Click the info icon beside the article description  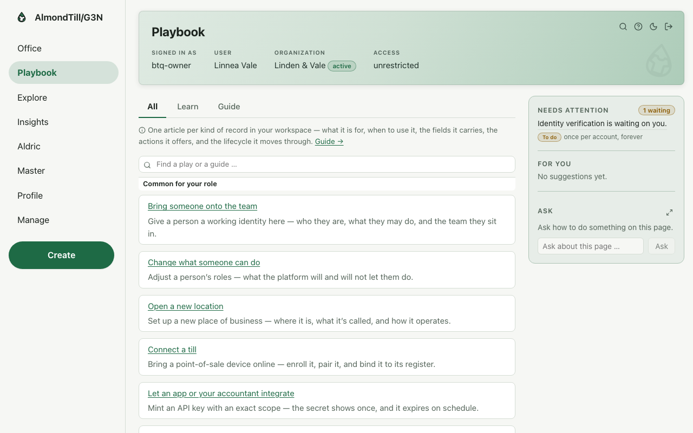142,130
